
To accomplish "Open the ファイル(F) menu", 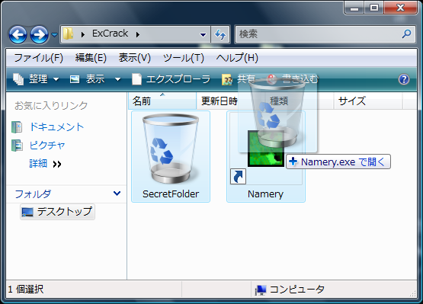I will 39,58.
